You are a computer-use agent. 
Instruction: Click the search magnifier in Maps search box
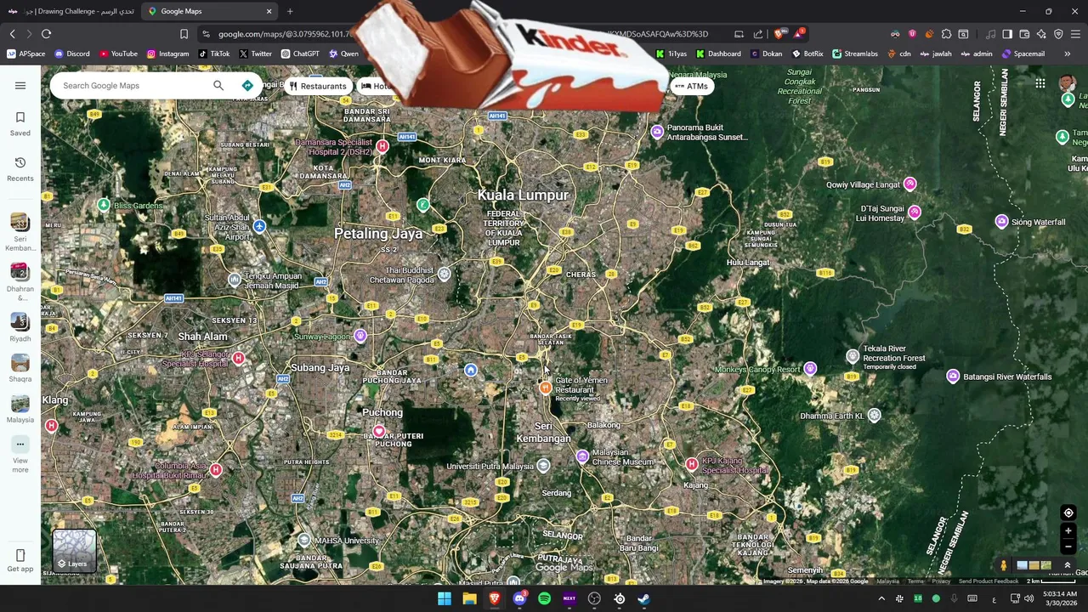pos(218,86)
